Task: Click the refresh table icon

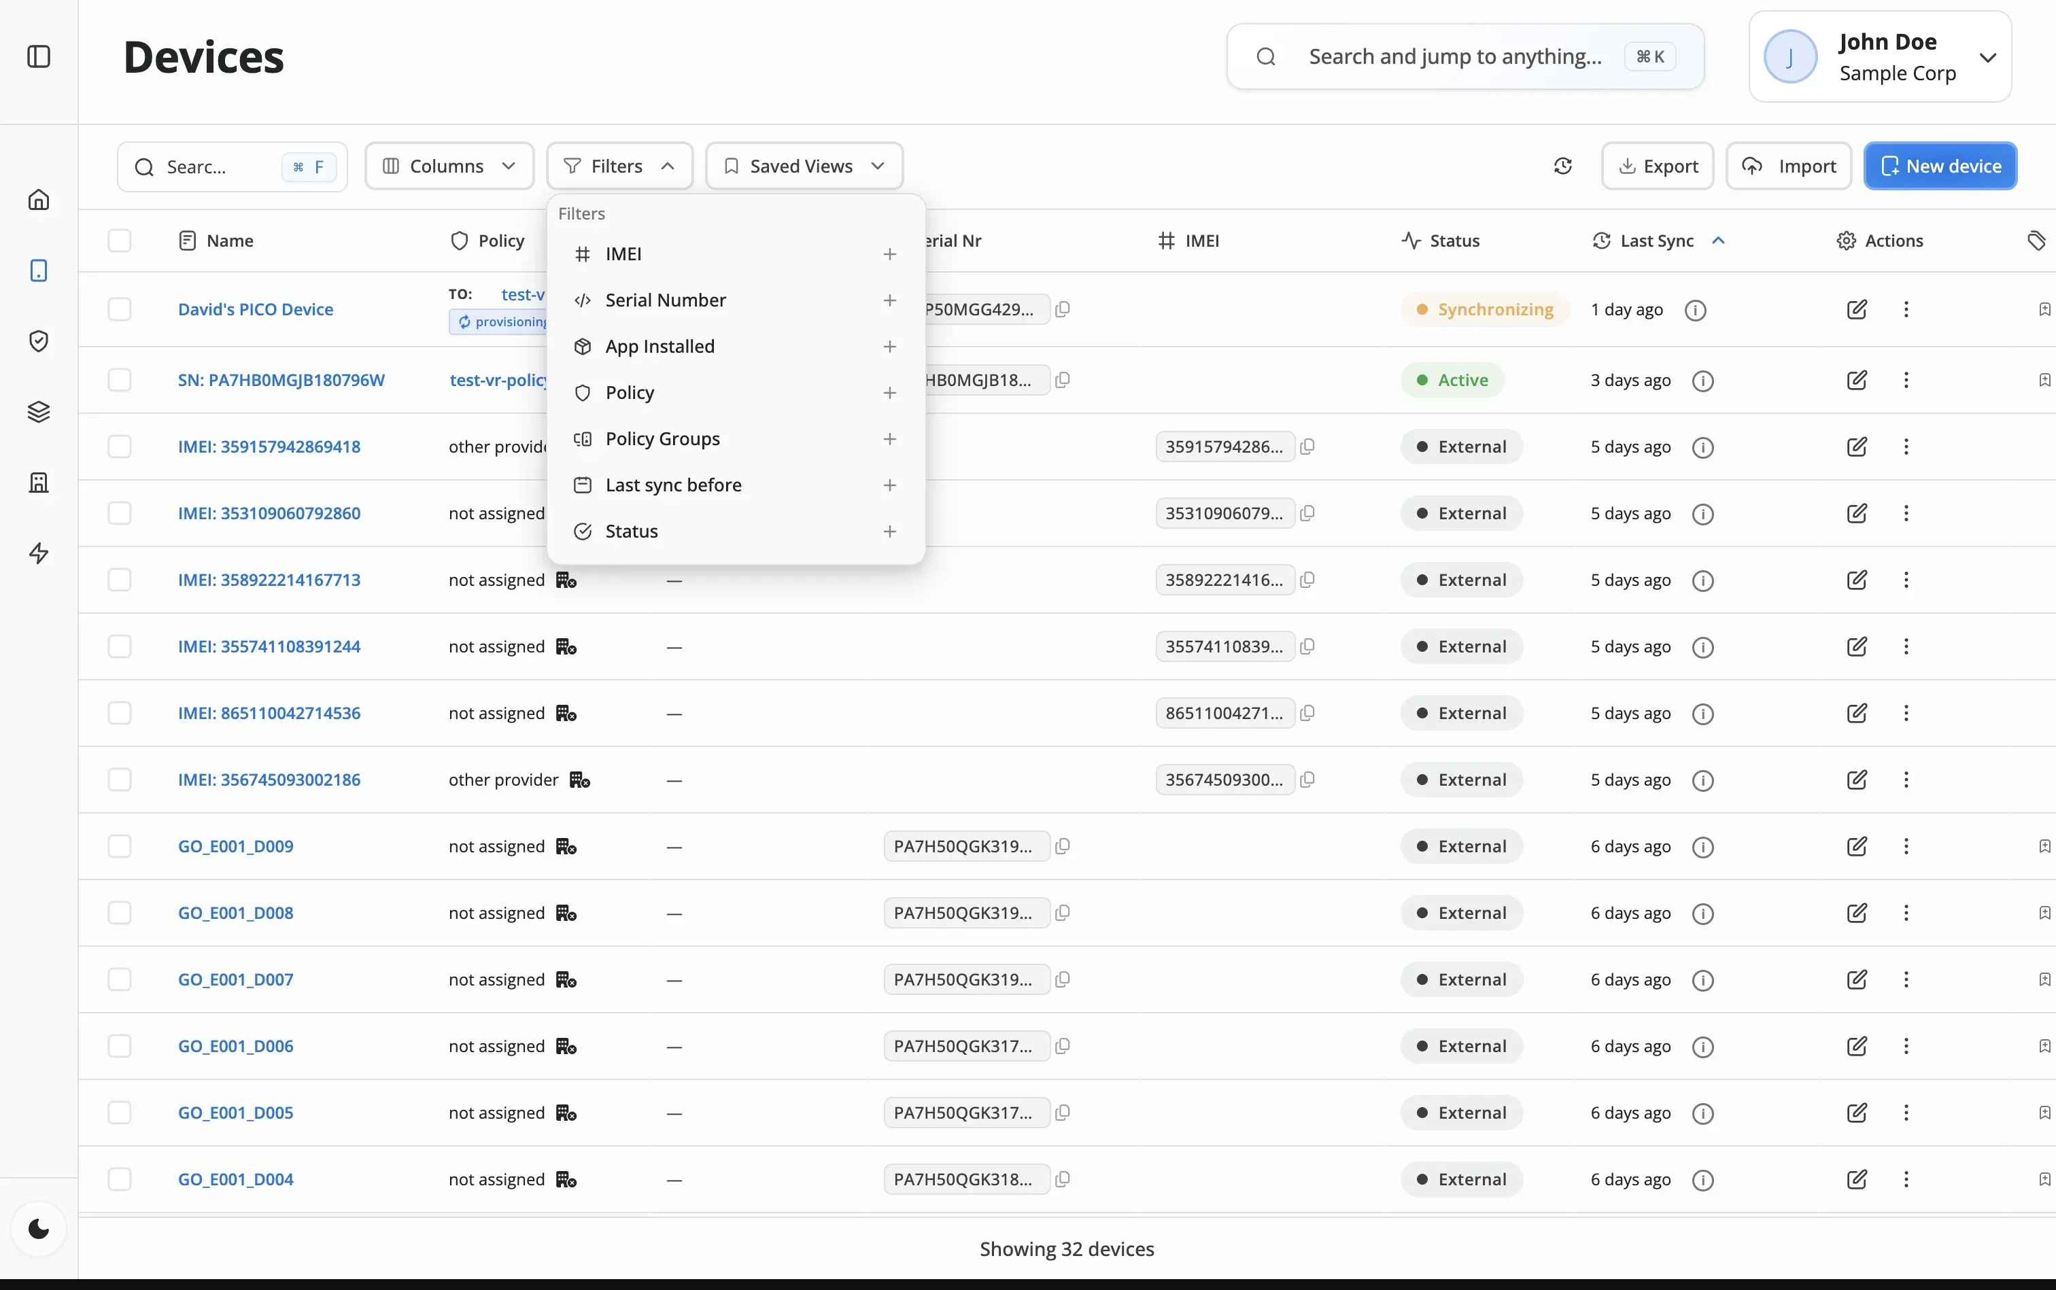Action: [x=1562, y=167]
